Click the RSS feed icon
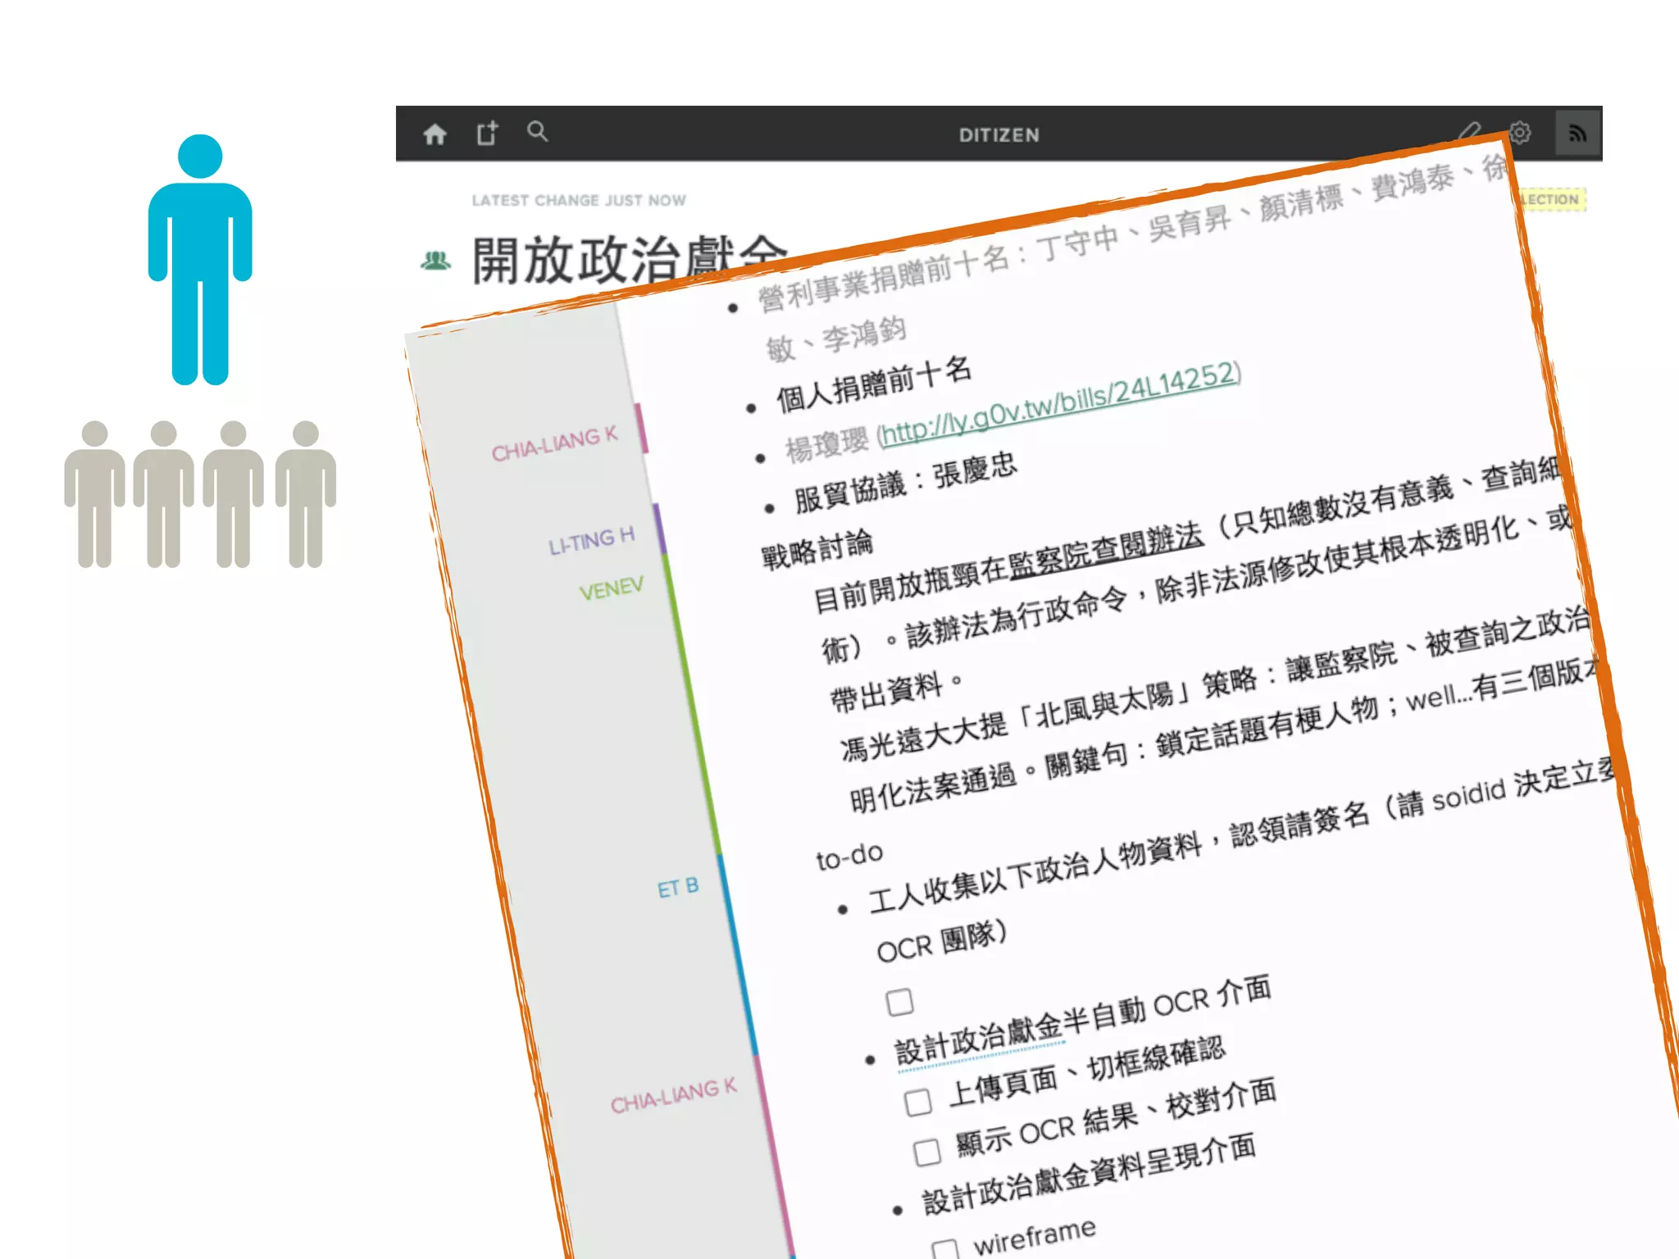The width and height of the screenshot is (1679, 1259). point(1577,134)
